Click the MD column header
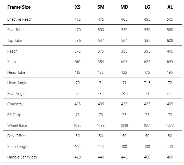This screenshot has height=165, width=184. pos(124,7)
